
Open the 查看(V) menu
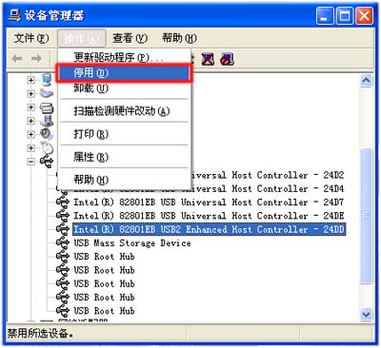pyautogui.click(x=130, y=38)
